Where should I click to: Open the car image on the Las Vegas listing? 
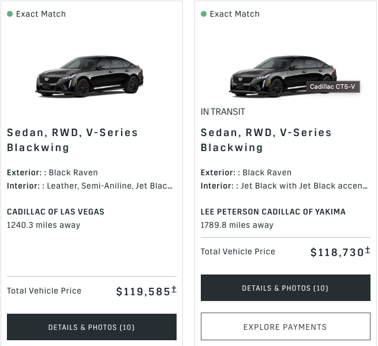(89, 76)
